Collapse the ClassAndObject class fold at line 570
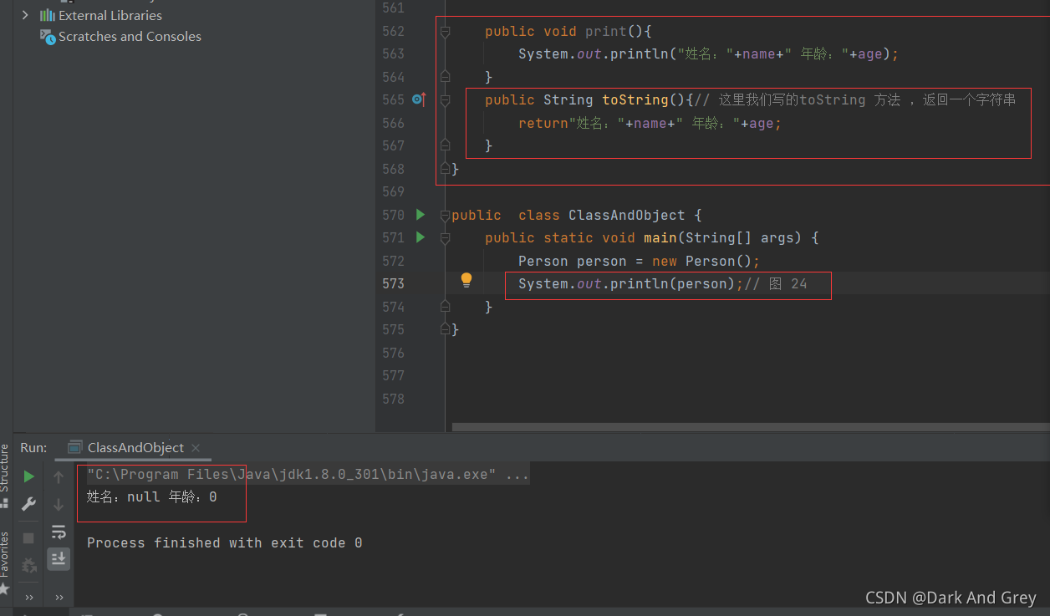Screen dimensions: 1050x616 tap(446, 215)
